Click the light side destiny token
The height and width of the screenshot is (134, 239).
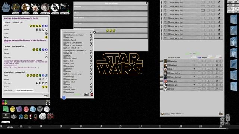pyautogui.click(x=43, y=117)
